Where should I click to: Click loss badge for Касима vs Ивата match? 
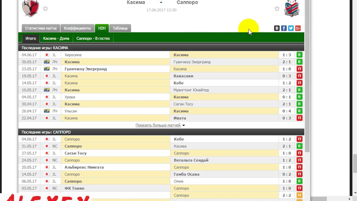pyautogui.click(x=300, y=118)
